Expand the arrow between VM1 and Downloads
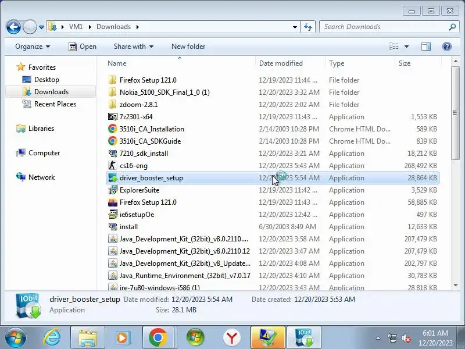465x349 pixels. click(x=90, y=27)
